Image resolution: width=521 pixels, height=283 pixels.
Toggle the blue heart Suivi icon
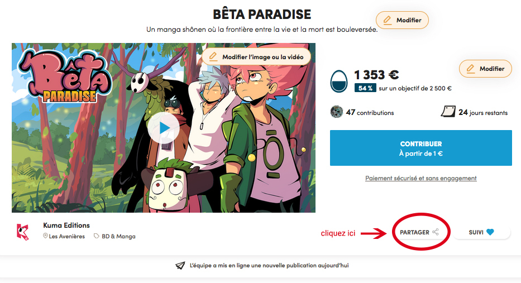pos(490,232)
